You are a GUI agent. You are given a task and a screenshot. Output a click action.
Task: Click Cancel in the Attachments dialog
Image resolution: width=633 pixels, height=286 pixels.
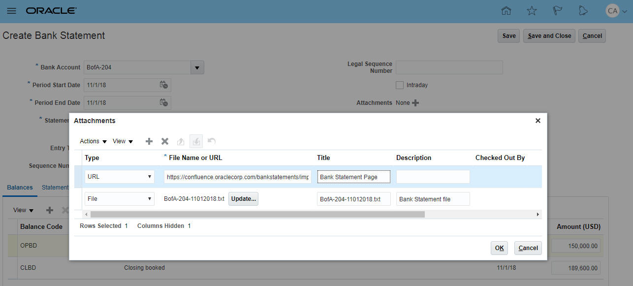528,248
